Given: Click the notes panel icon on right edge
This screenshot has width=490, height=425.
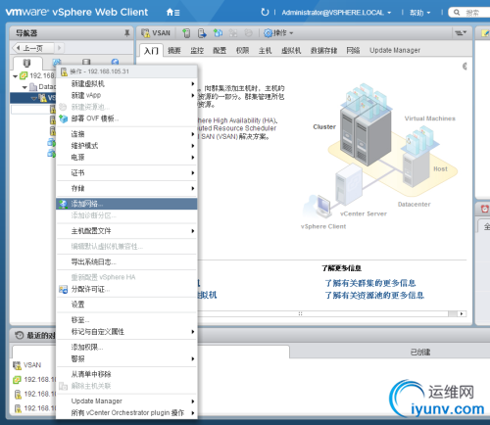Looking at the screenshot, I should [x=485, y=33].
